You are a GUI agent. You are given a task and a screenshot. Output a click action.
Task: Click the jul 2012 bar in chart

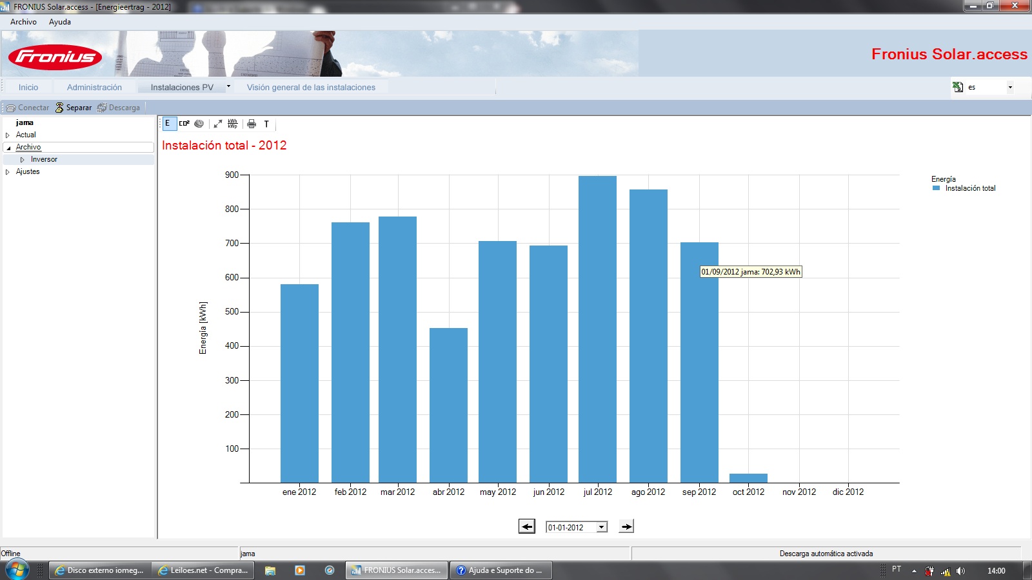[x=597, y=329]
